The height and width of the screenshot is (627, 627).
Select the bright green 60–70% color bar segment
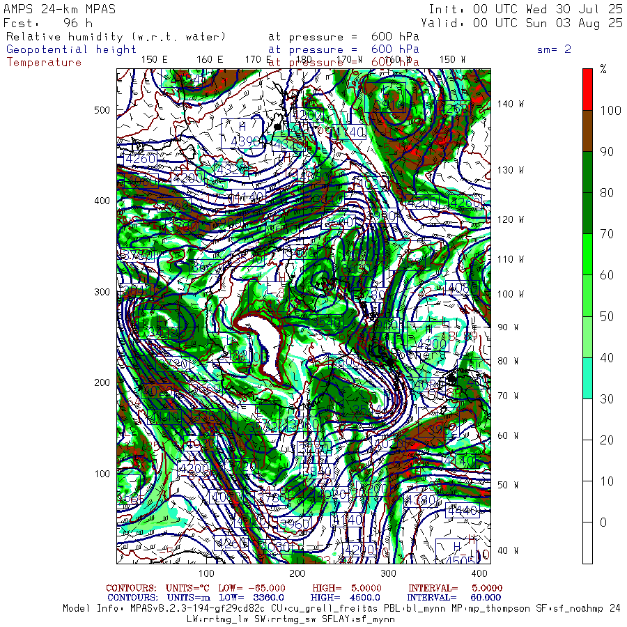click(x=587, y=254)
